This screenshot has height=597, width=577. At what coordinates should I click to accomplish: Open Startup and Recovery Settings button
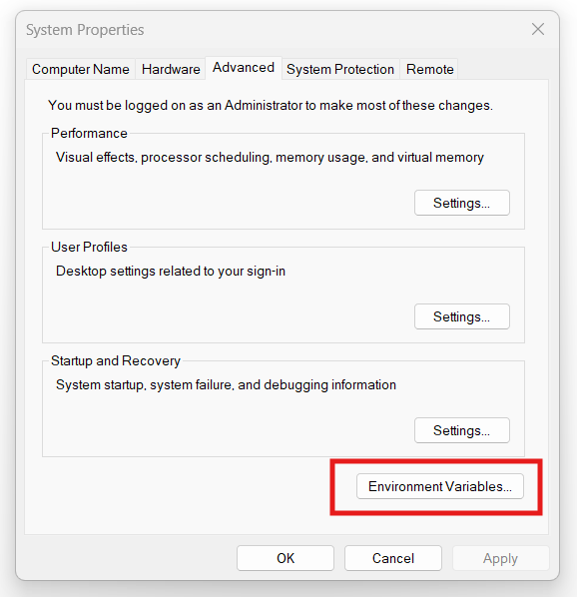click(461, 430)
